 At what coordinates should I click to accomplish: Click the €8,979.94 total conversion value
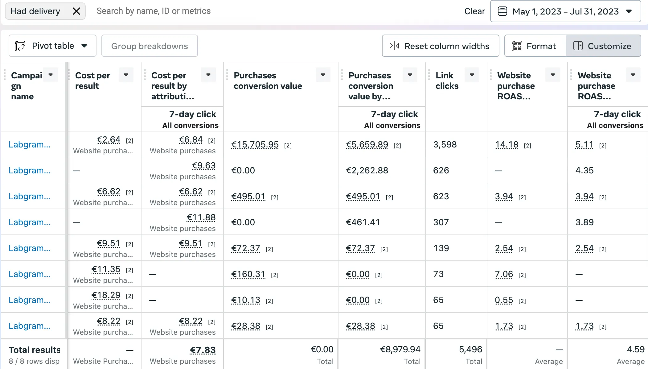[400, 349]
